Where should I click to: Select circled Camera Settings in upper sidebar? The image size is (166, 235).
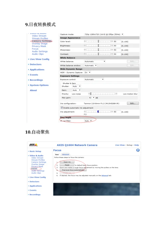tap(41, 41)
